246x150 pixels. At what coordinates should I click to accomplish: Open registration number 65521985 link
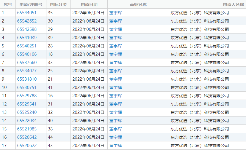point(27,129)
